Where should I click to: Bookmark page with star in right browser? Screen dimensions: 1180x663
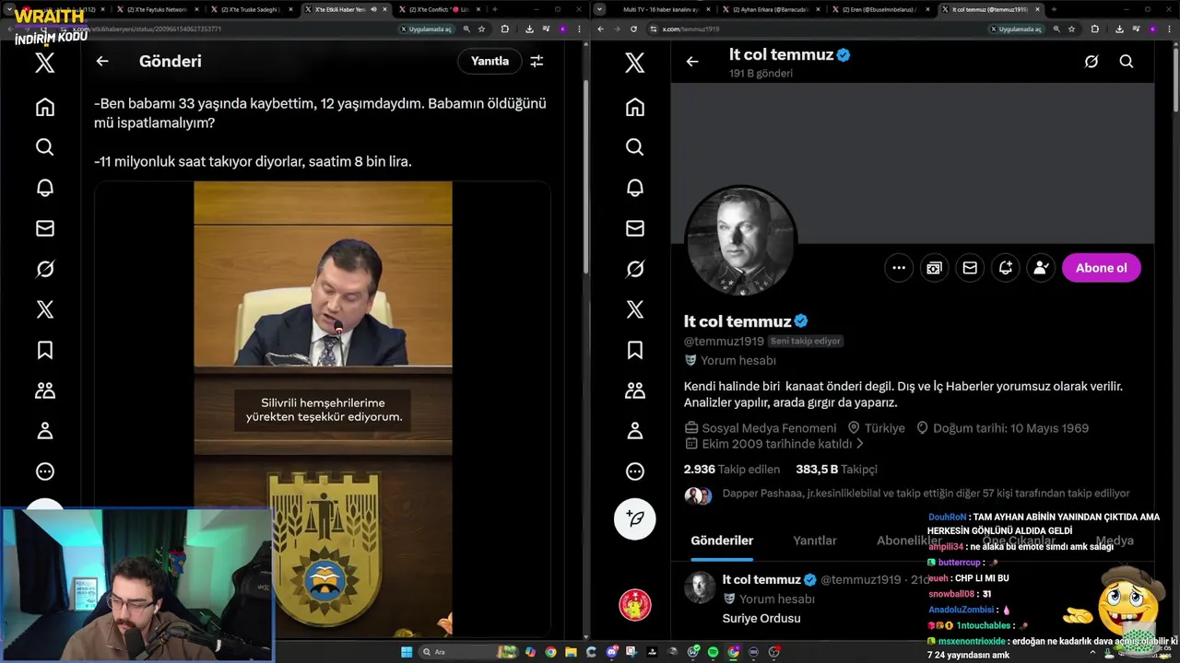[x=1071, y=29]
